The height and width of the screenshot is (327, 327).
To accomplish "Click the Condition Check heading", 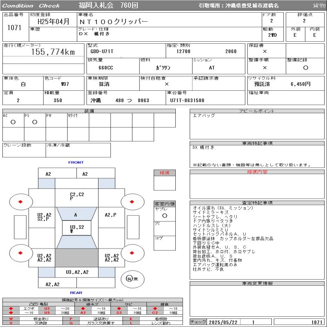I will pyautogui.click(x=31, y=6).
